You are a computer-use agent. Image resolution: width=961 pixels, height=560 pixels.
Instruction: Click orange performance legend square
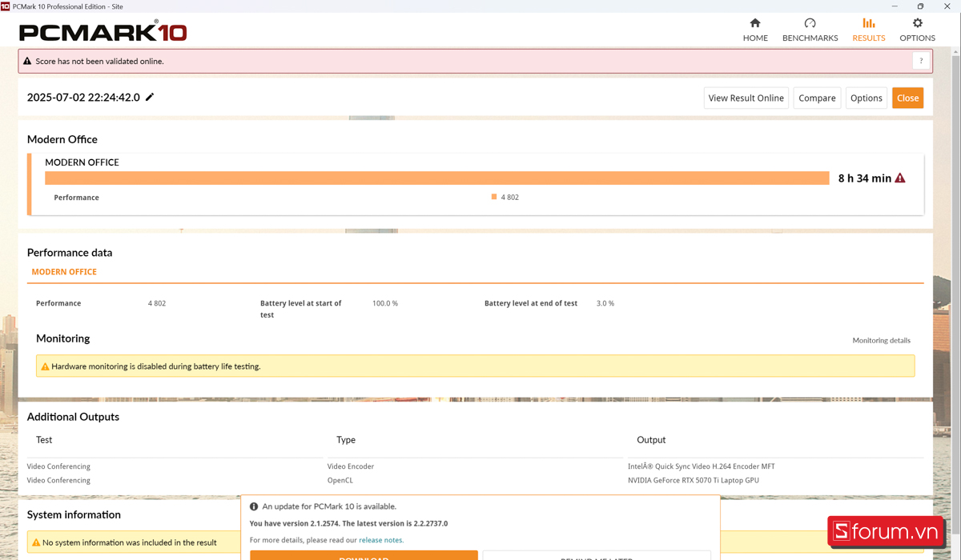coord(494,197)
